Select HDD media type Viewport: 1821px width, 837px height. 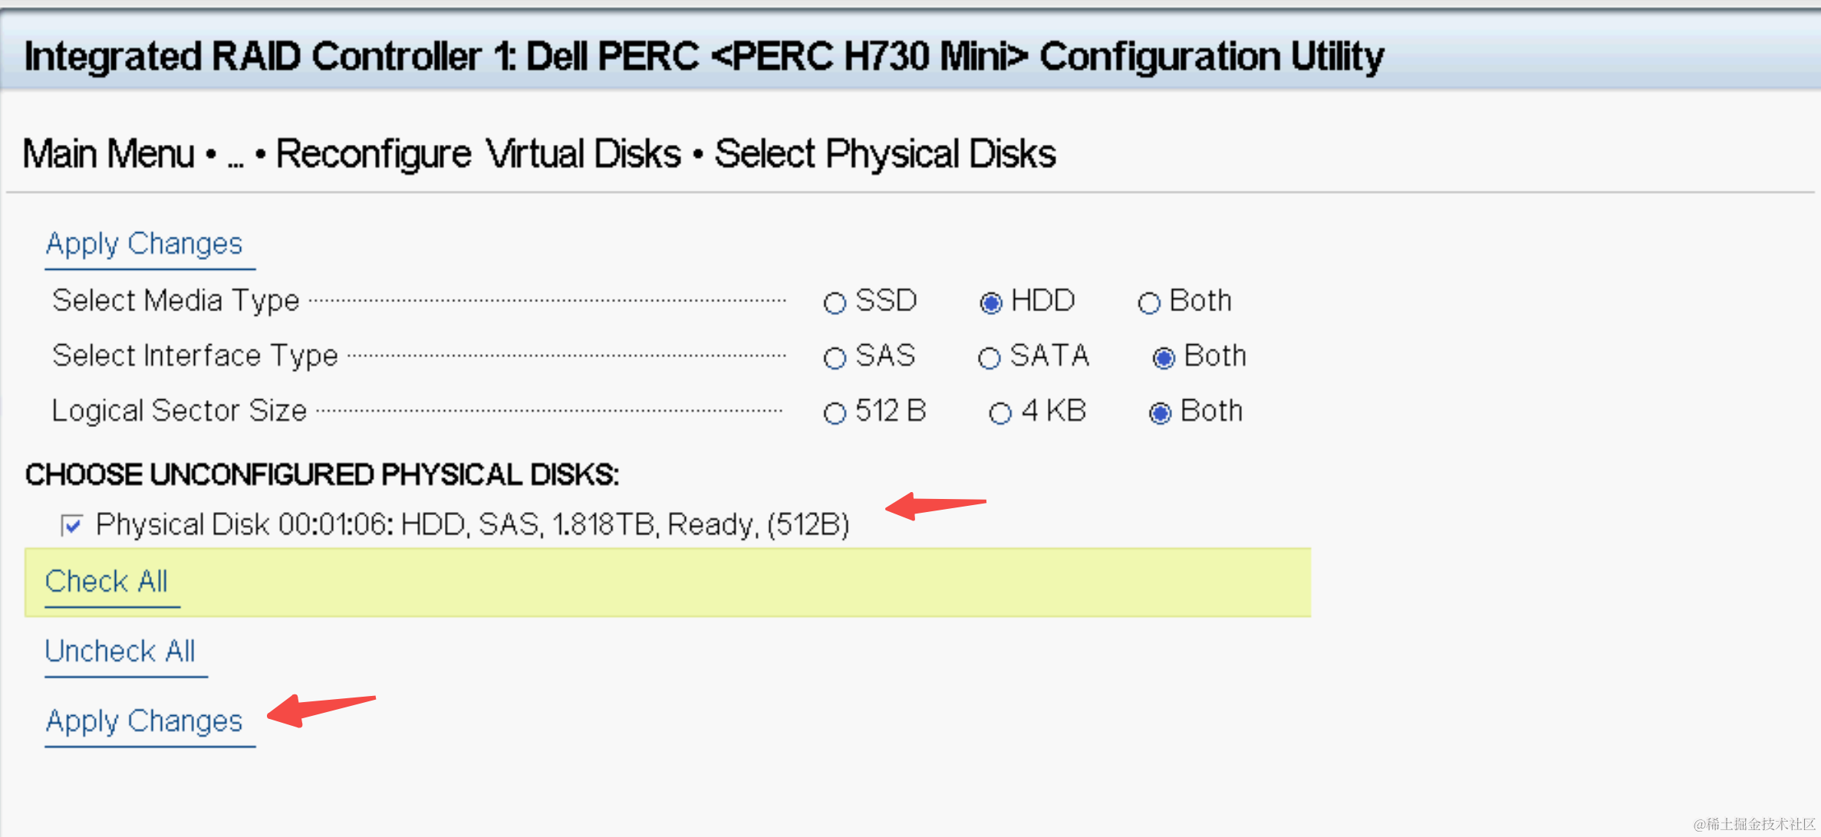(990, 303)
